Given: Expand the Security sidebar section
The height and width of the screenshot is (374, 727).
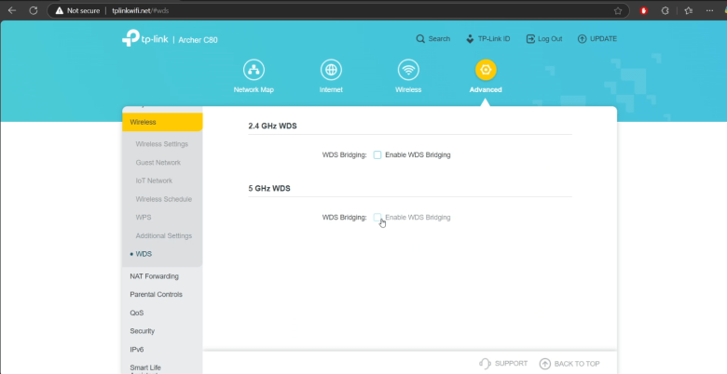Looking at the screenshot, I should pos(143,331).
